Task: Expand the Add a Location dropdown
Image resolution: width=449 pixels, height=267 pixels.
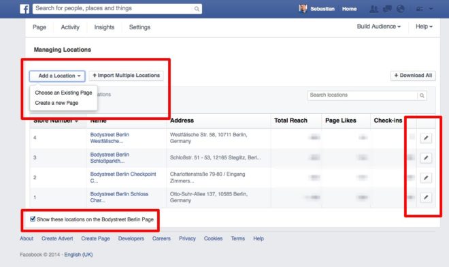Action: click(57, 76)
